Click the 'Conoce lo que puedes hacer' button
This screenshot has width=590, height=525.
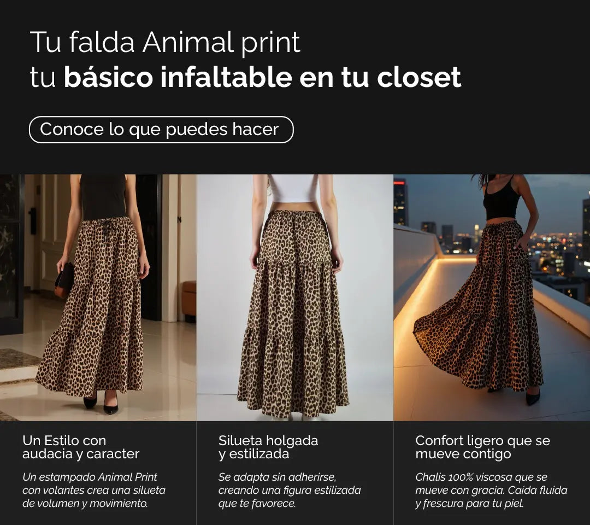pos(161,130)
